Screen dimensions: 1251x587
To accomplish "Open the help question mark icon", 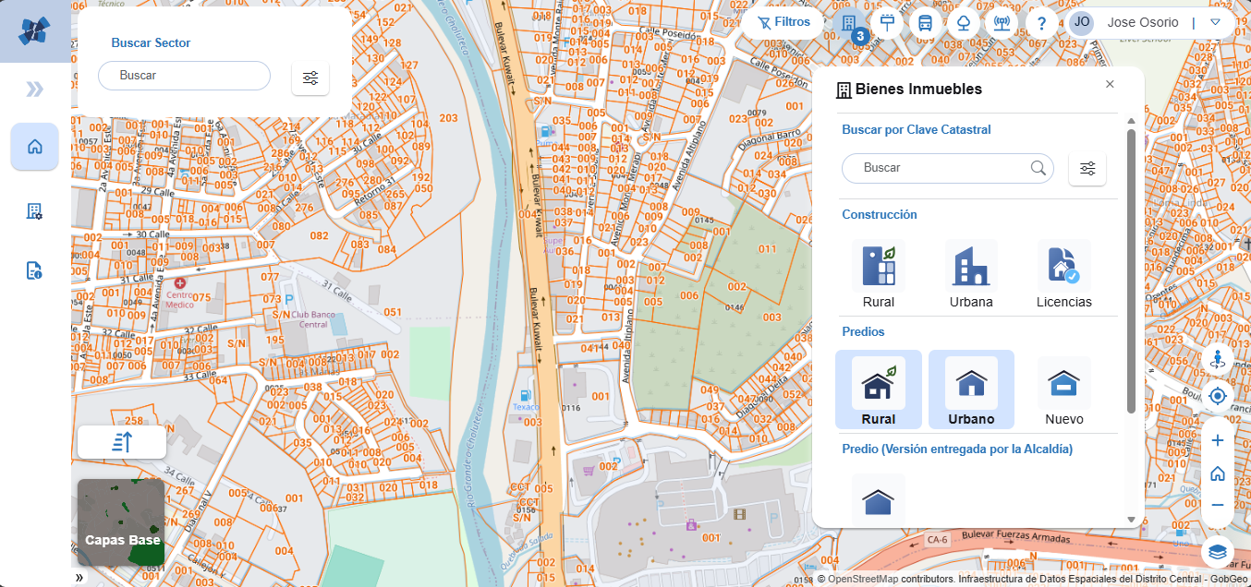I will (1041, 23).
